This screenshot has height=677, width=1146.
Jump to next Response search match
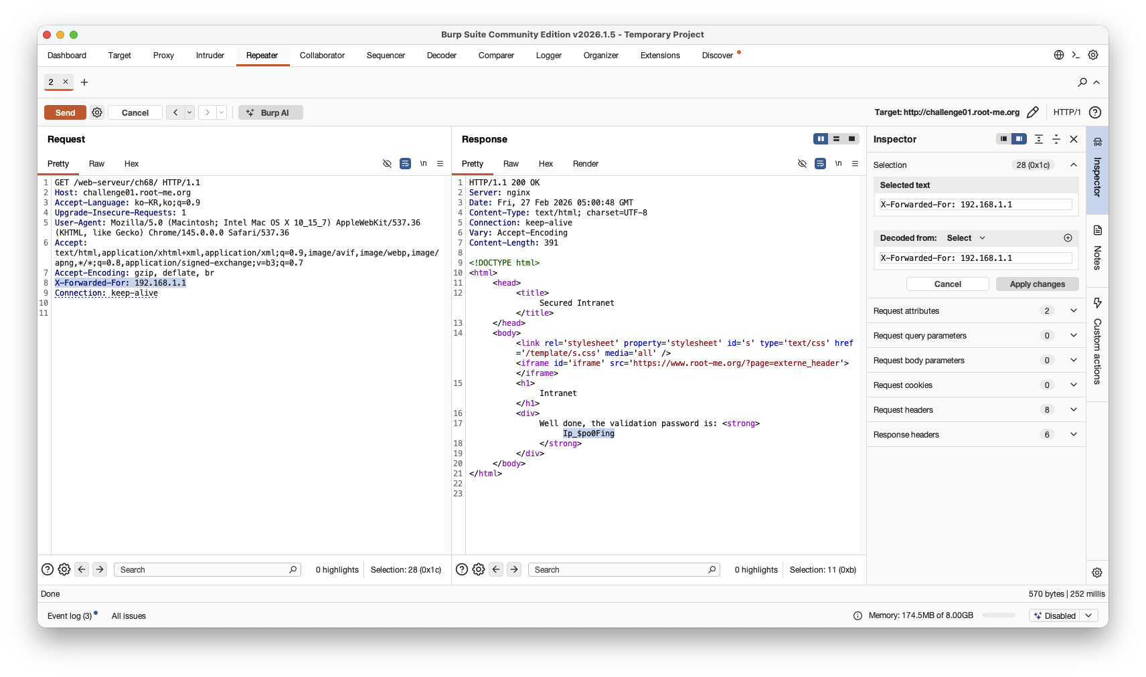pyautogui.click(x=514, y=569)
